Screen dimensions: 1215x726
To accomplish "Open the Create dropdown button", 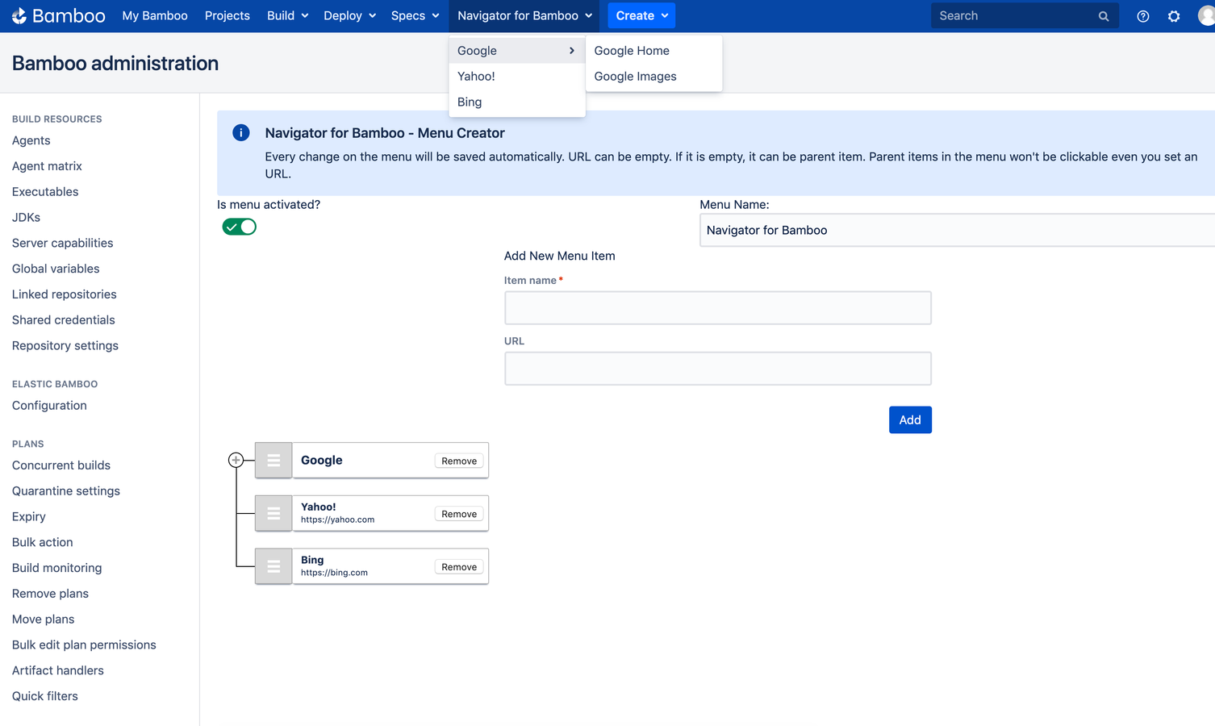I will 641,15.
